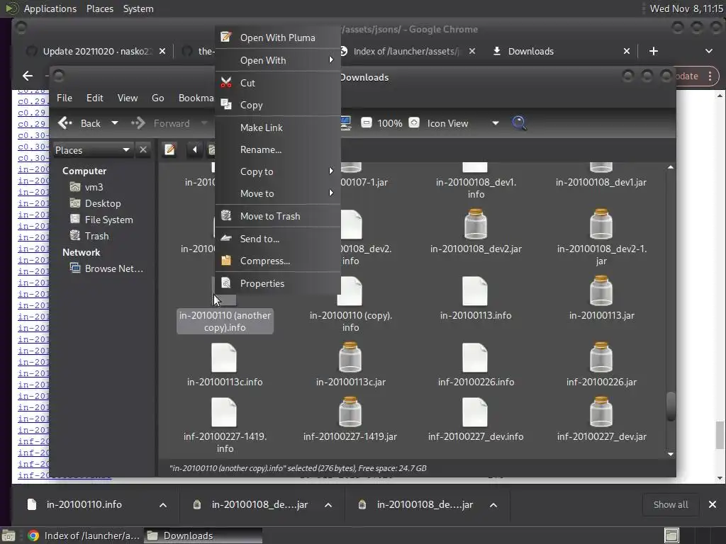
Task: Click the in-20100113.jar jar icon
Action: 601,290
